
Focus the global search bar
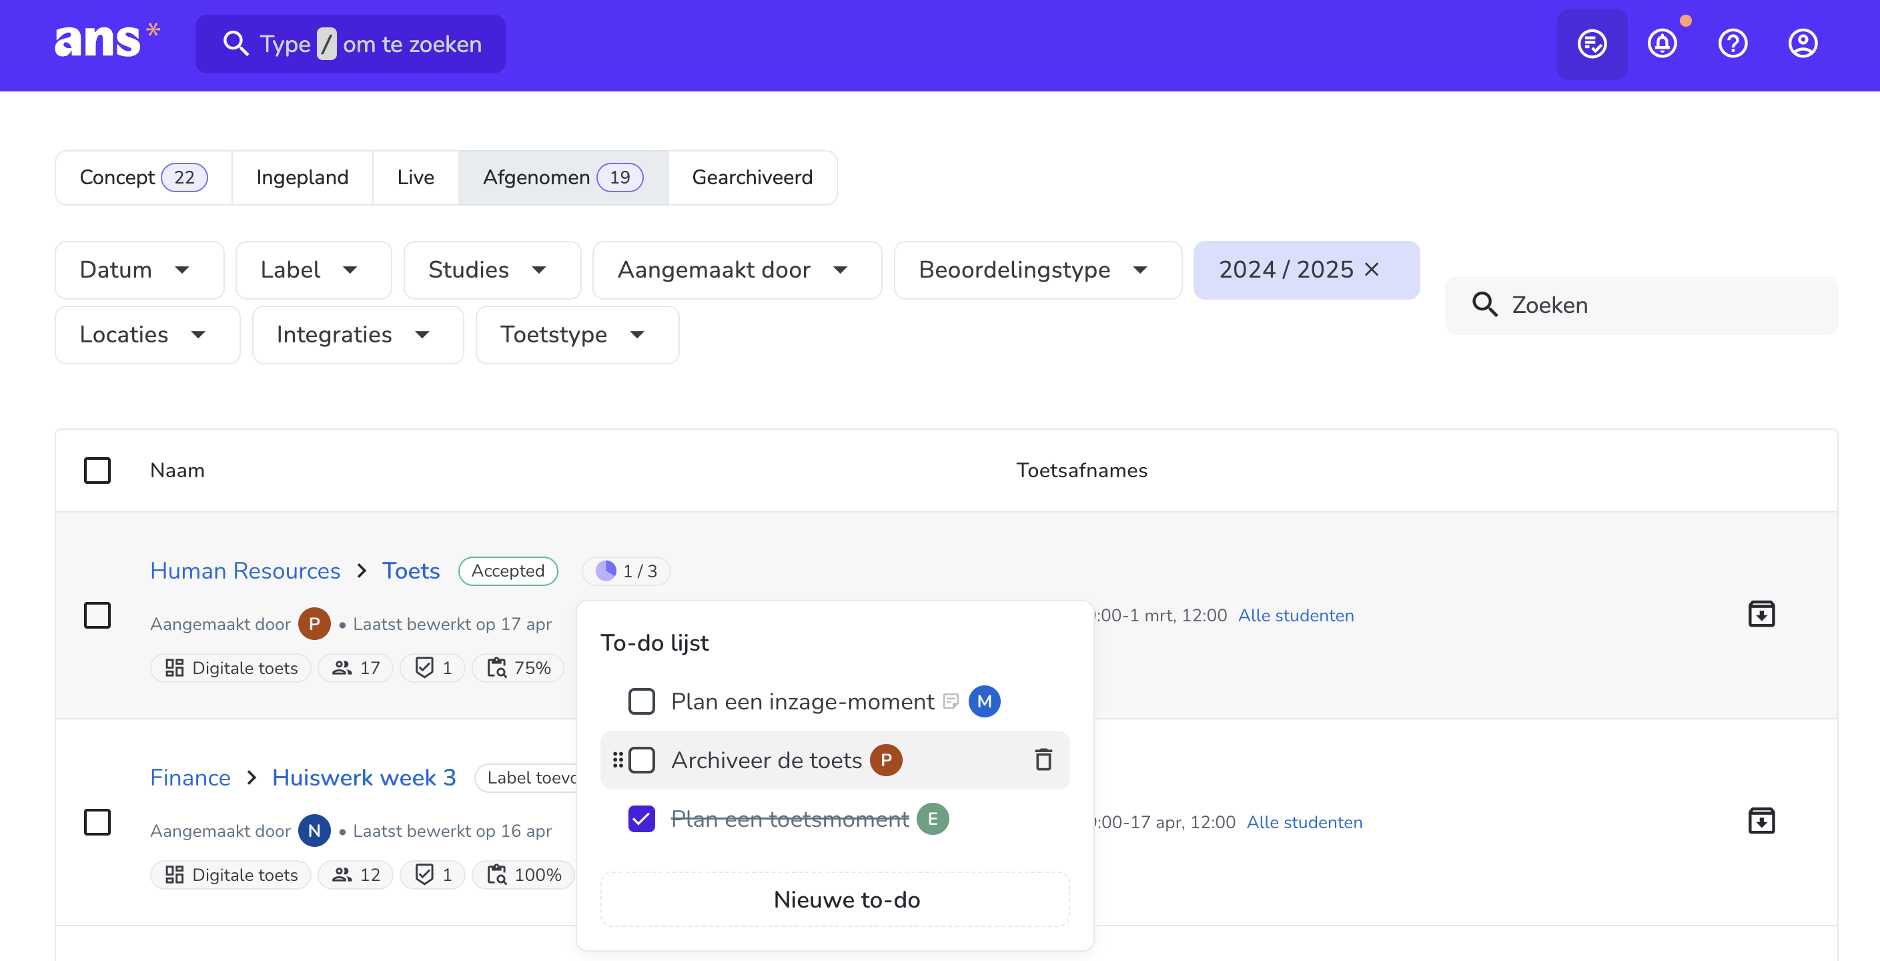tap(350, 44)
